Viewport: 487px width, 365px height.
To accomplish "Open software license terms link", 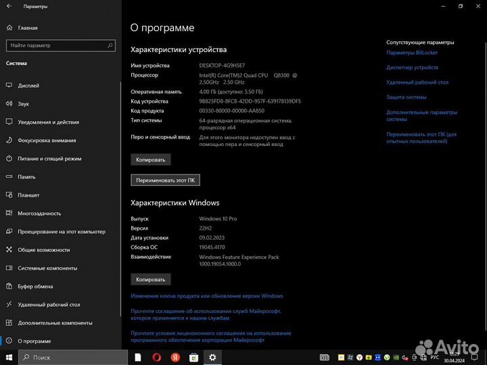I will (211, 337).
